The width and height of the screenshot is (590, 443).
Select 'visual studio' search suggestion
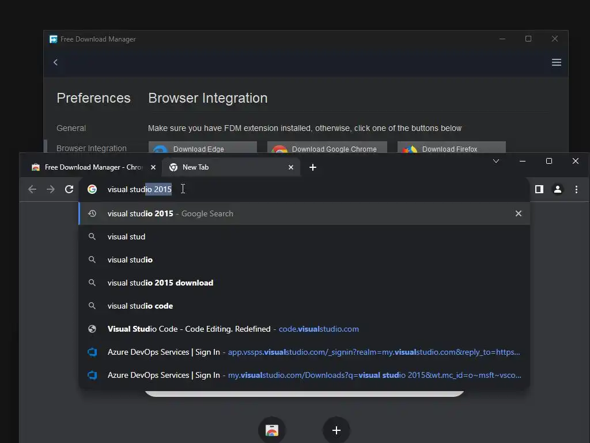click(304, 260)
